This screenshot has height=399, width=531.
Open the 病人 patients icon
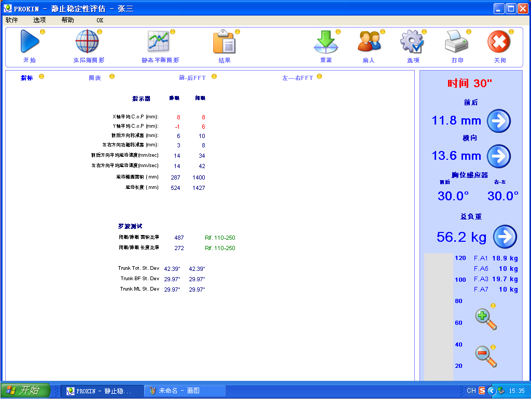(369, 42)
